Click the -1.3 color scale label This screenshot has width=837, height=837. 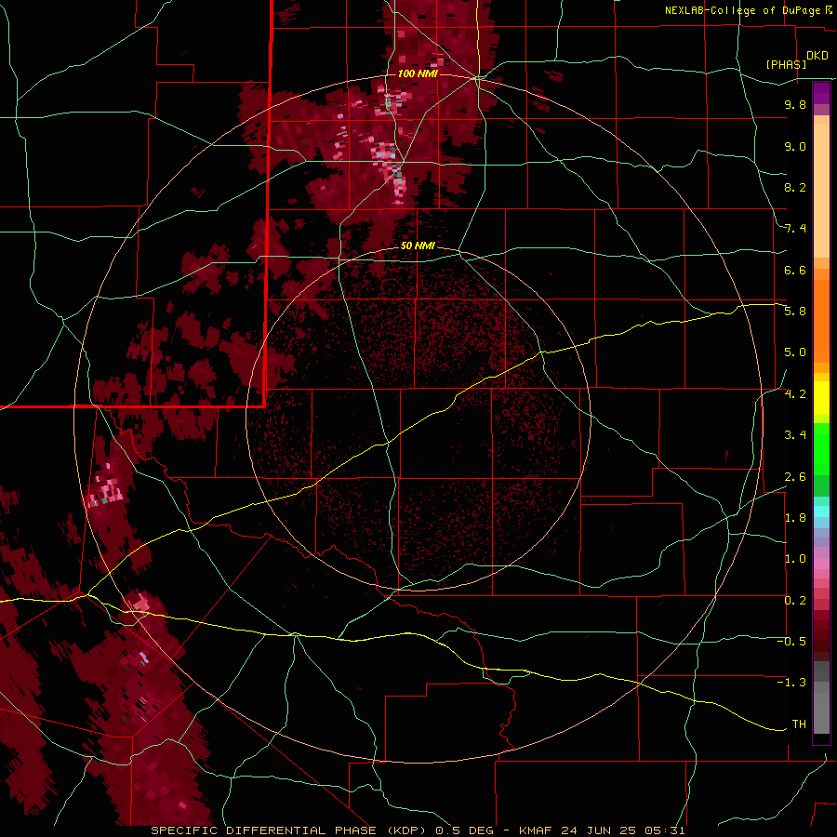click(x=791, y=683)
